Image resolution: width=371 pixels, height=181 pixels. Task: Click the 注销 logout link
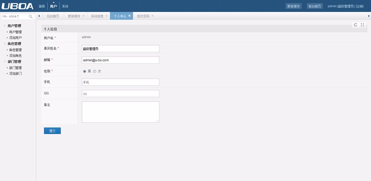[360, 6]
